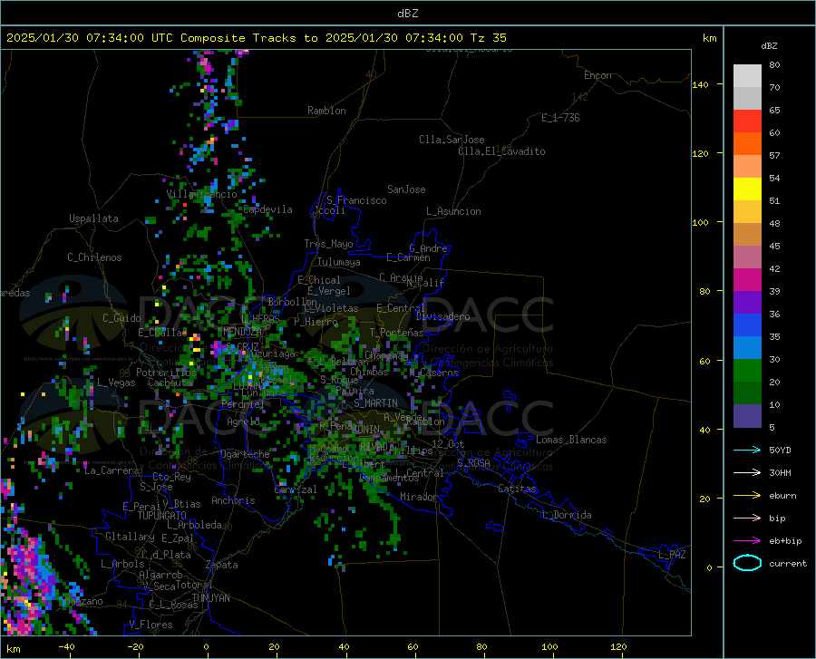The height and width of the screenshot is (659, 816).
Task: Click the 36 dBZ violet swatch
Action: (x=747, y=303)
